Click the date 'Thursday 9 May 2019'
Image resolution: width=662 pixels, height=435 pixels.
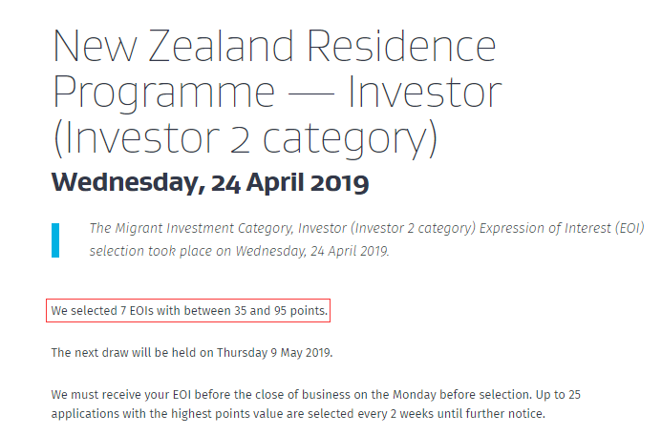tap(272, 353)
